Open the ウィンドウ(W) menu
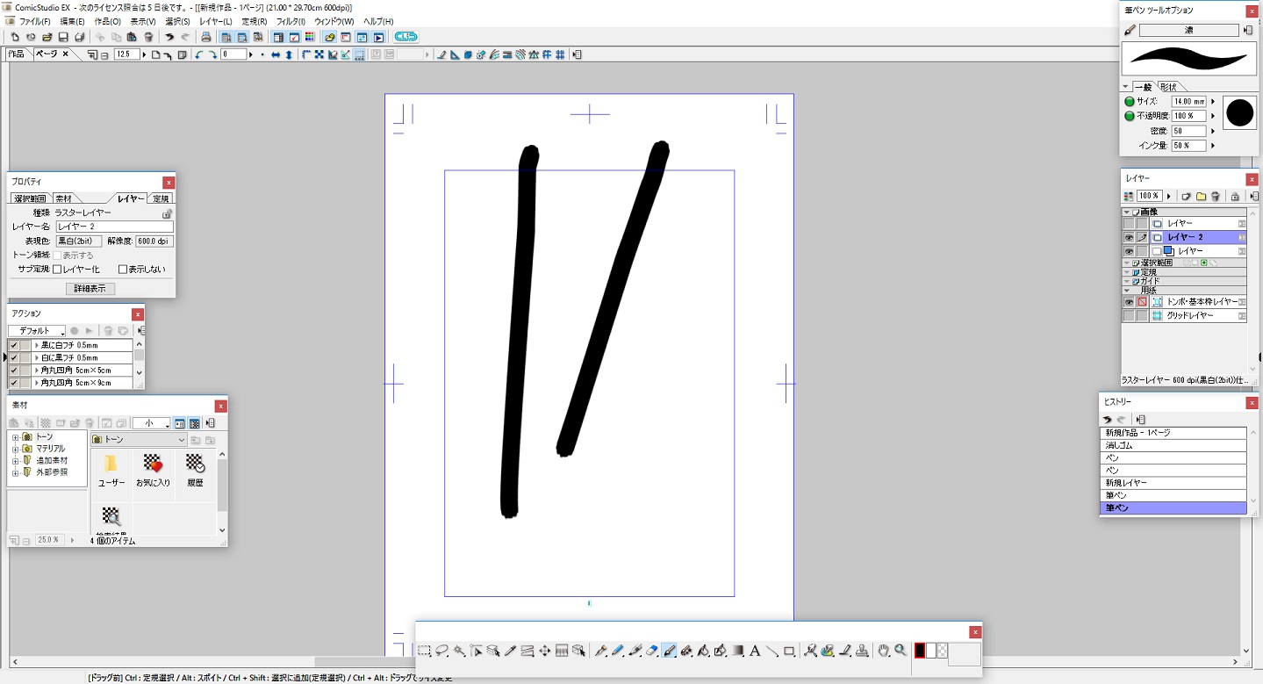 pyautogui.click(x=334, y=21)
